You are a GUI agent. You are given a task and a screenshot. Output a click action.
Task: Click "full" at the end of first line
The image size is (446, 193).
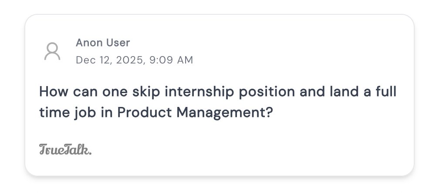[386, 92]
